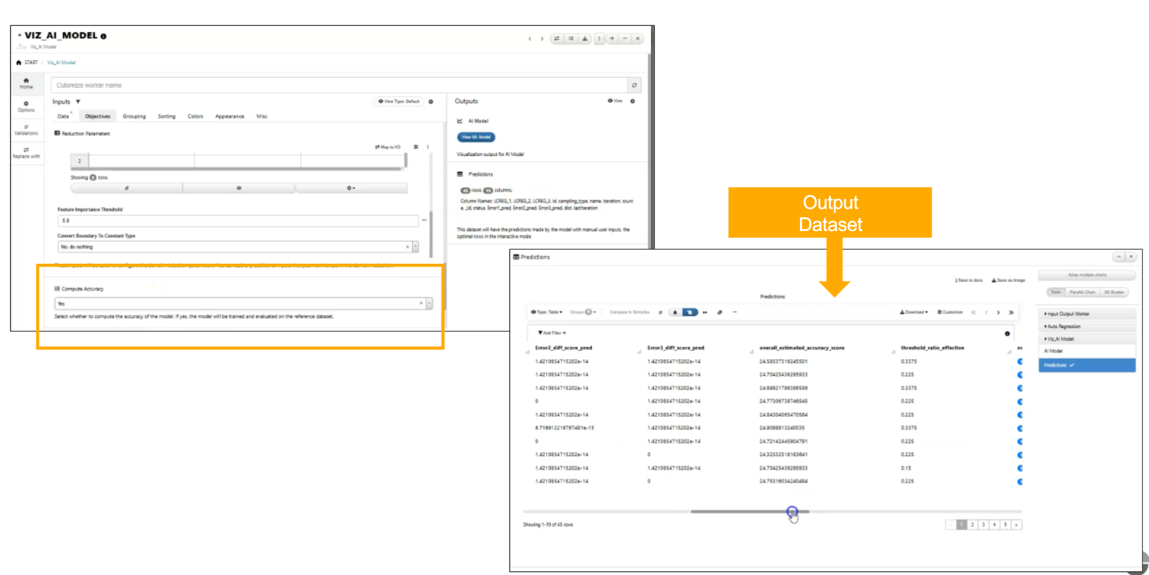Open the Convert Boundary To Constant Type dropdown
The height and width of the screenshot is (575, 1149).
tap(238, 246)
